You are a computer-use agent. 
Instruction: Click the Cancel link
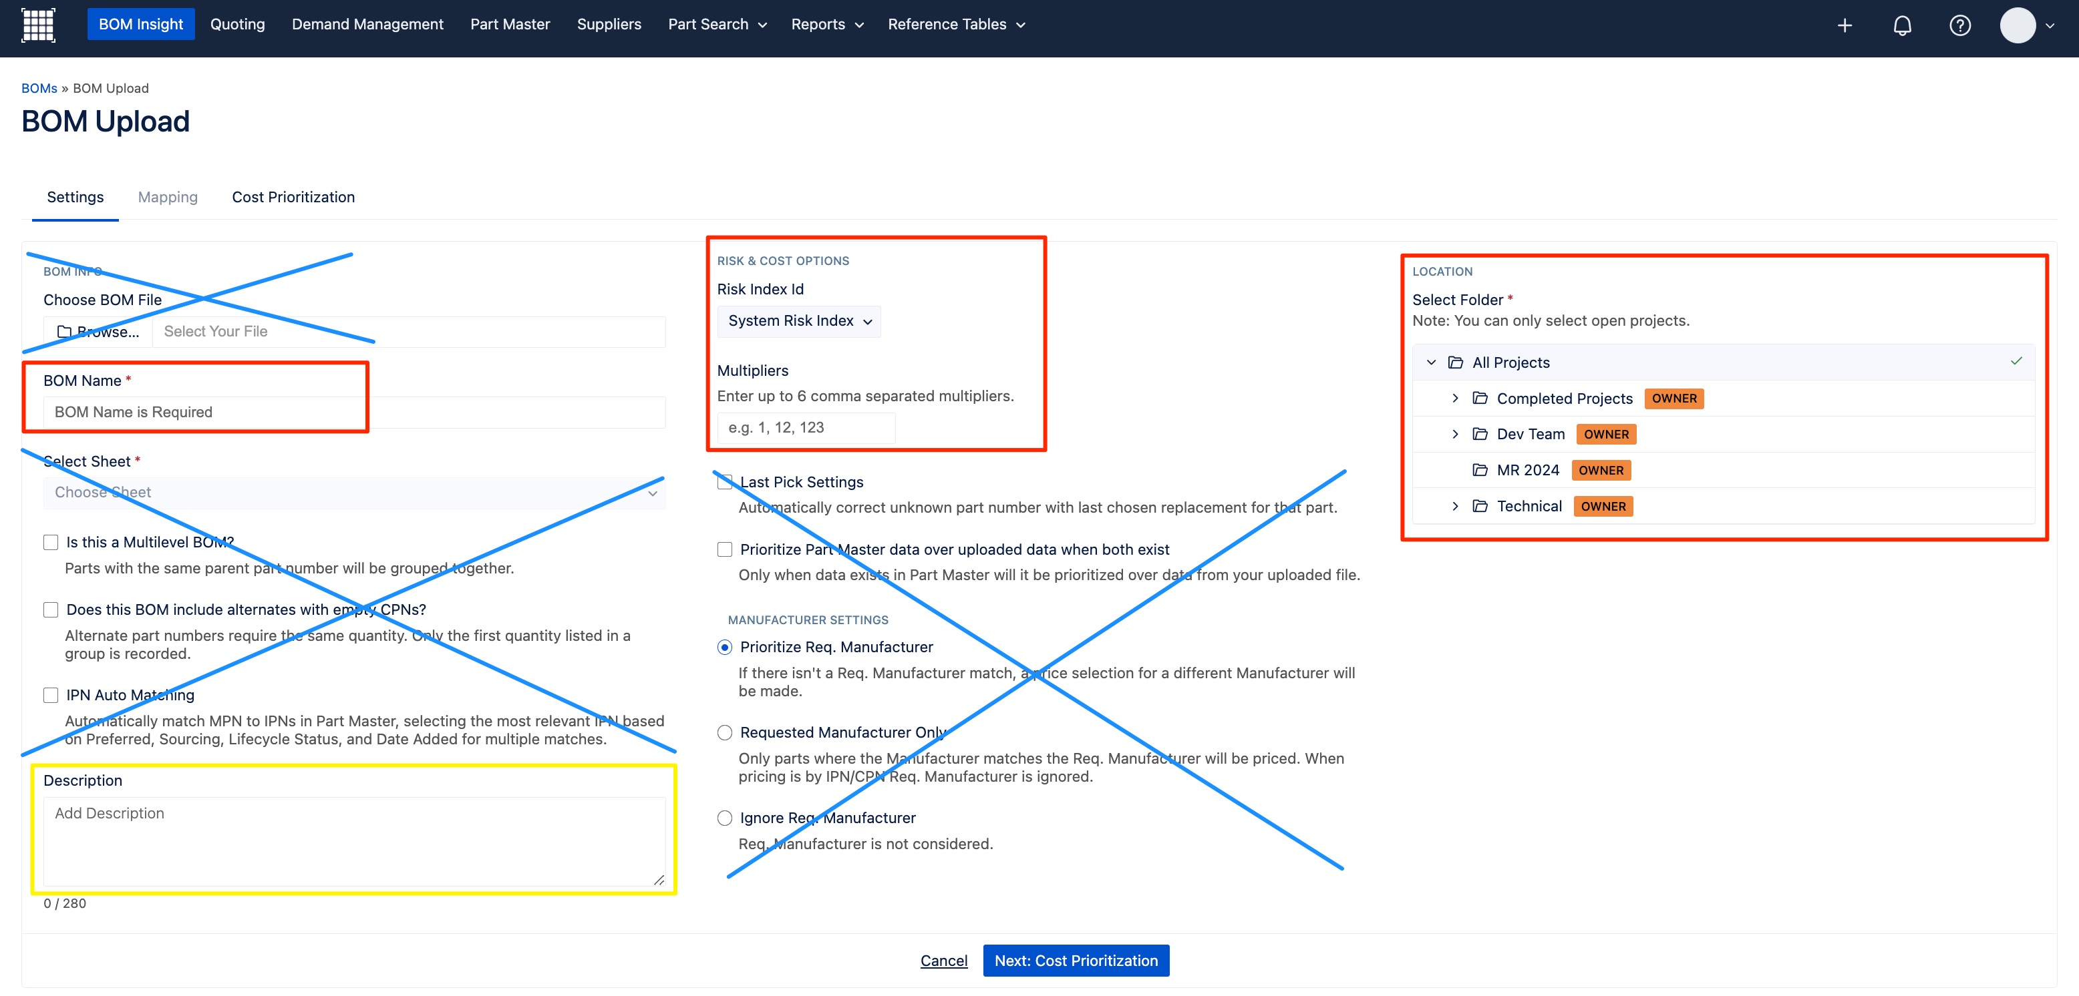click(943, 960)
